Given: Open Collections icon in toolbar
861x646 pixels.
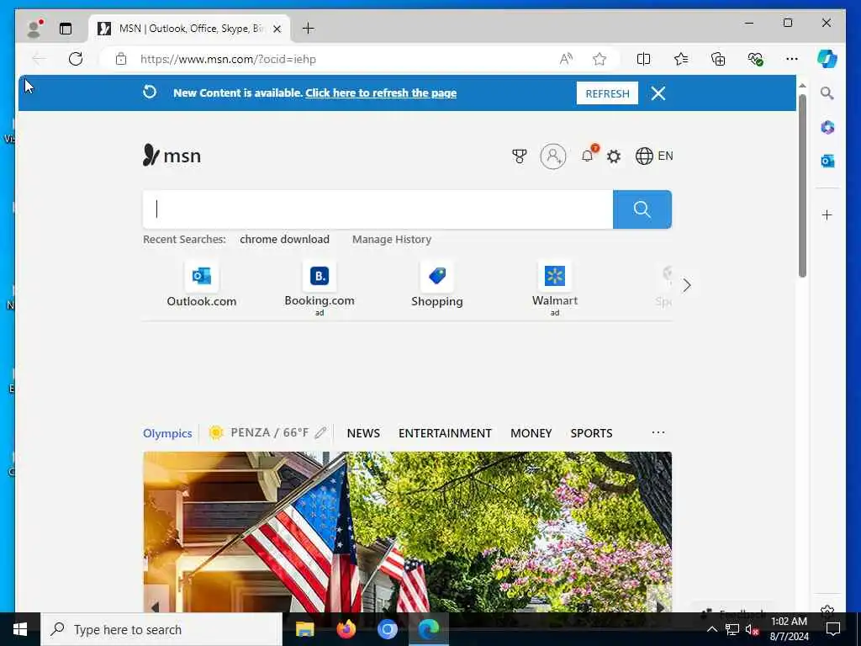Looking at the screenshot, I should 718,59.
